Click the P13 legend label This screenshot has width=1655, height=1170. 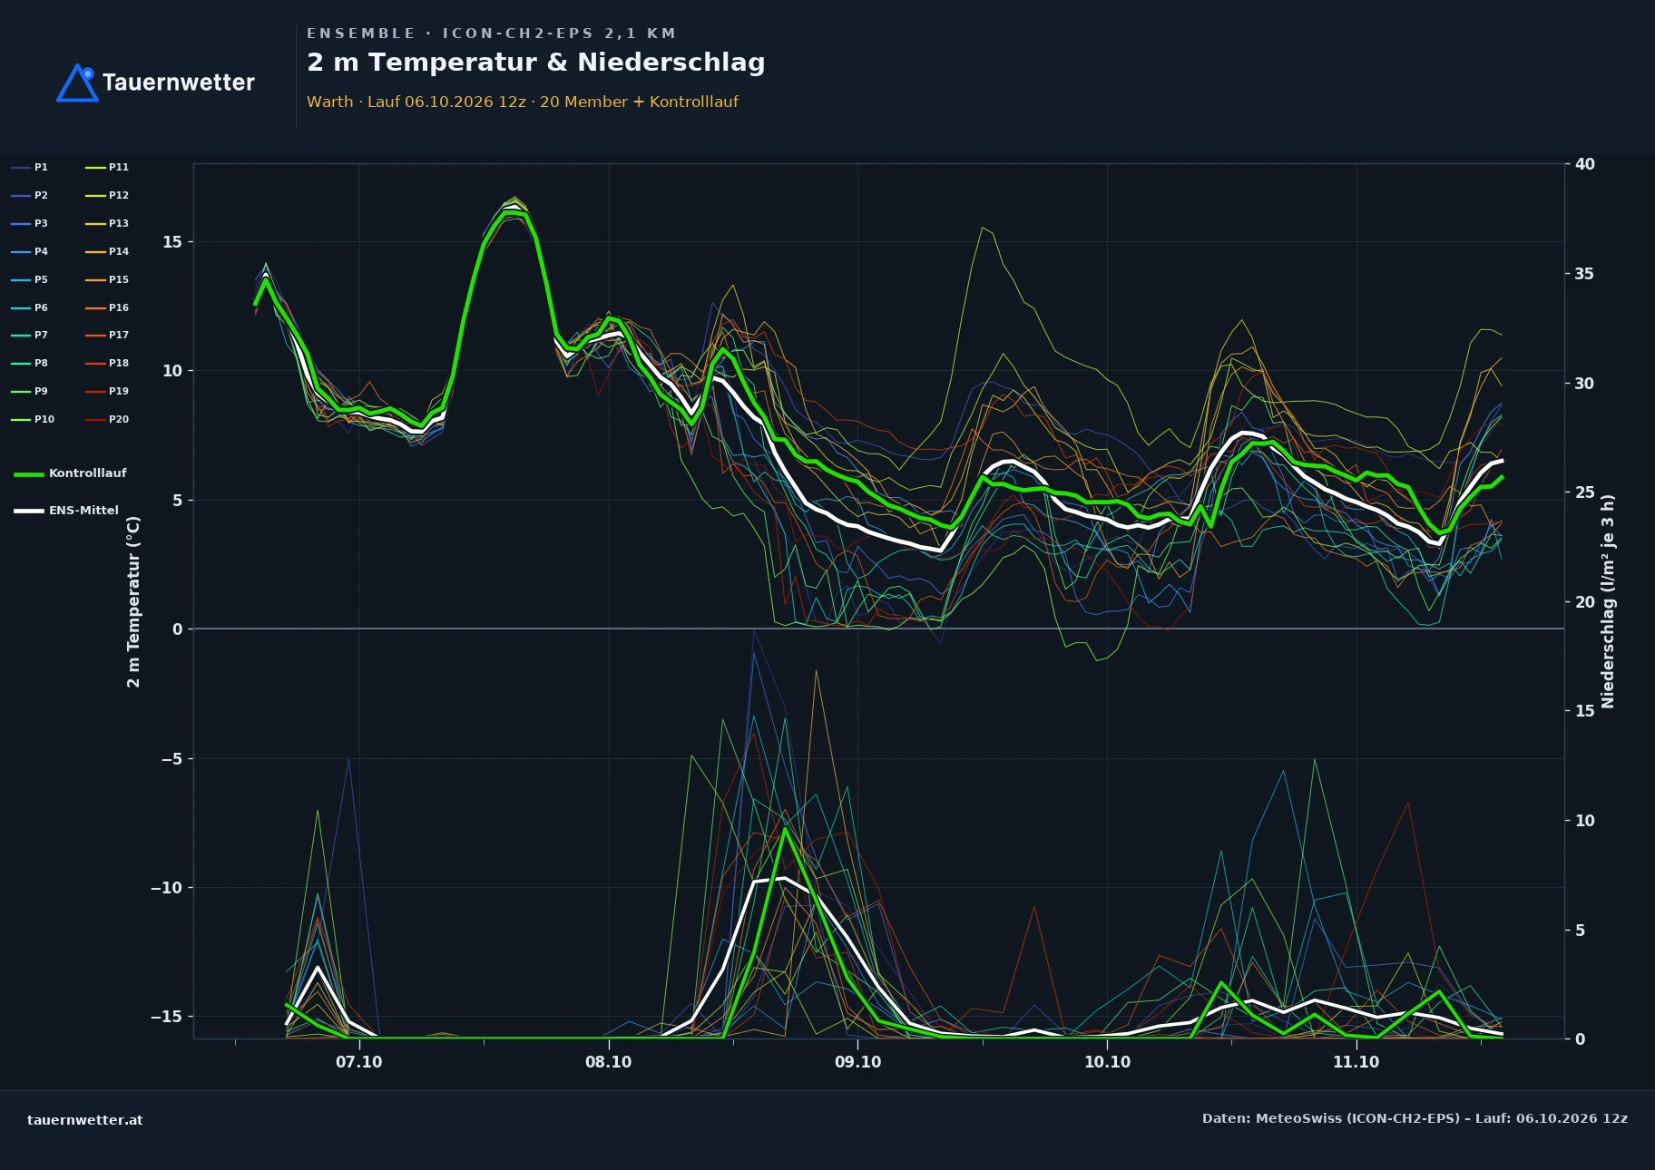(x=107, y=223)
